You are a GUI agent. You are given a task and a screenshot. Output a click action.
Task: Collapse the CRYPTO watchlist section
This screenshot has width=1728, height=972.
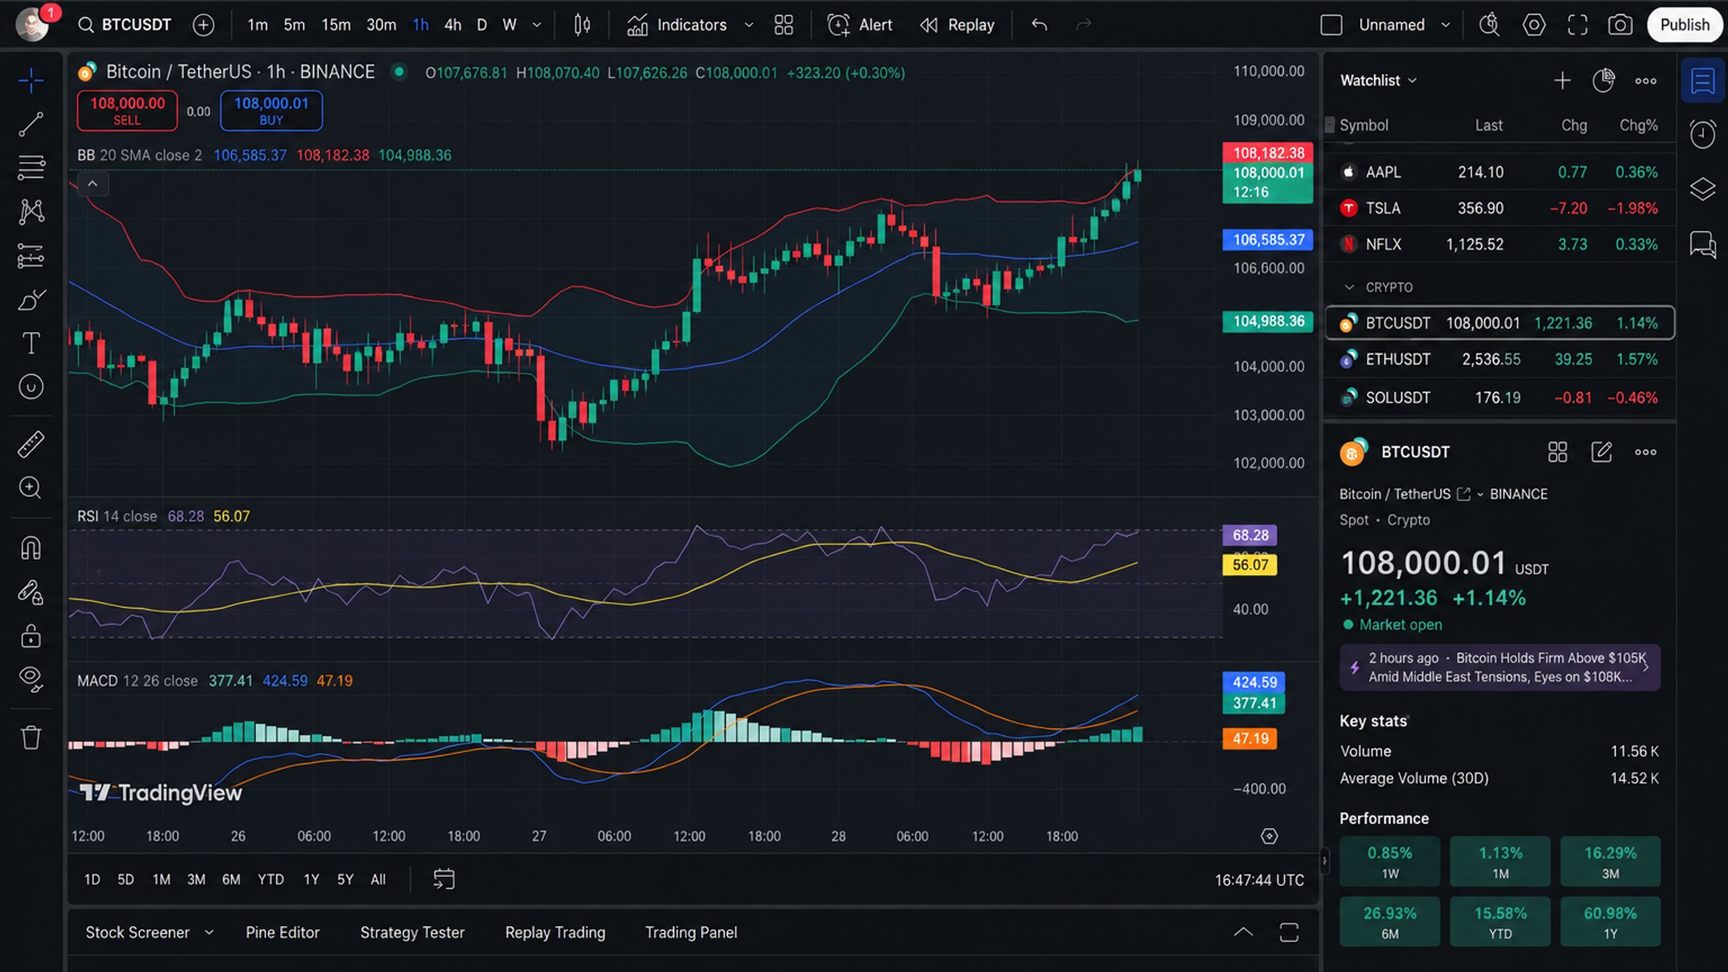pyautogui.click(x=1349, y=287)
